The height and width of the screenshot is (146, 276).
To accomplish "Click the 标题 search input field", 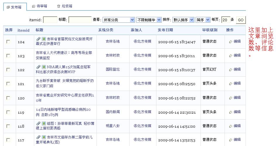I will (80, 20).
